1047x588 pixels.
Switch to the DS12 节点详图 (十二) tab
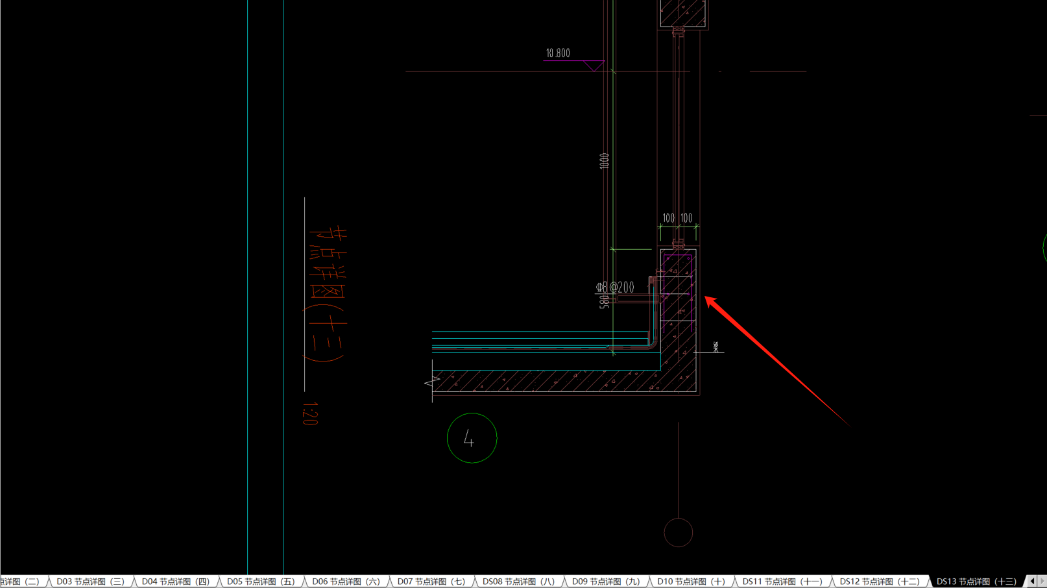(880, 582)
